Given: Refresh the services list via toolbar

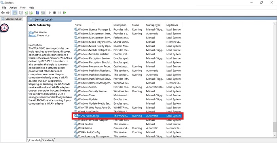Looking at the screenshot, I should coord(26,13).
